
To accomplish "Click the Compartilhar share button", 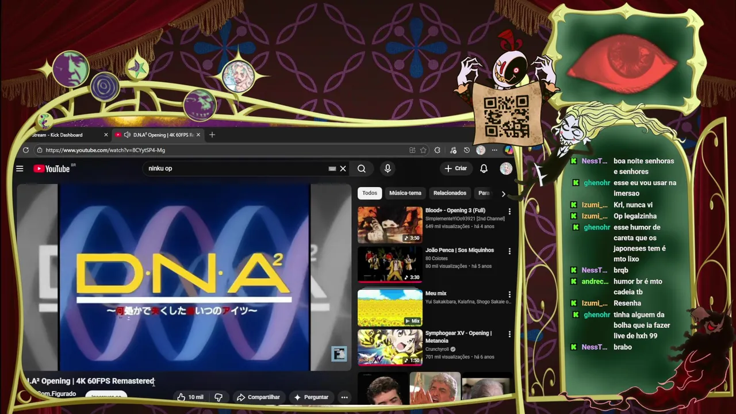I will point(258,397).
